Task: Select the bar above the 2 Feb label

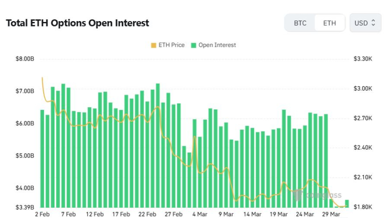Action: (42, 159)
